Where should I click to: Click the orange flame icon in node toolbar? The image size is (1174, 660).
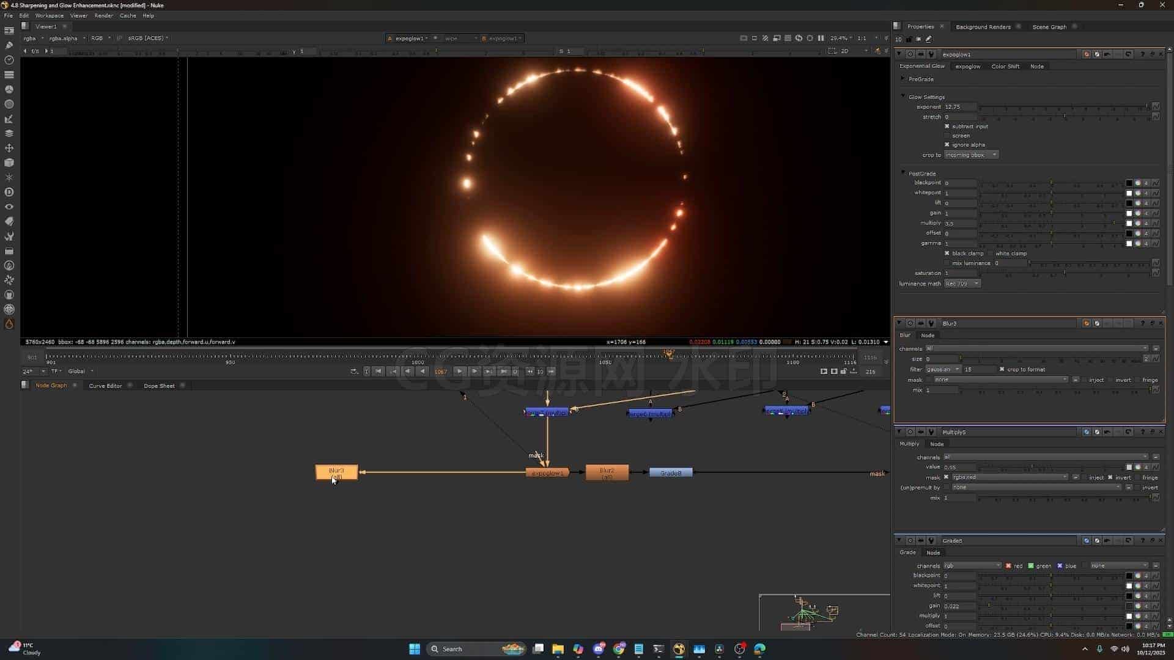coord(9,324)
